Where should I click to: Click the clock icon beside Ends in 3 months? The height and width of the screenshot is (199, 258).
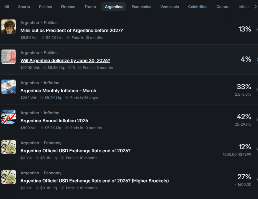coord(79,68)
